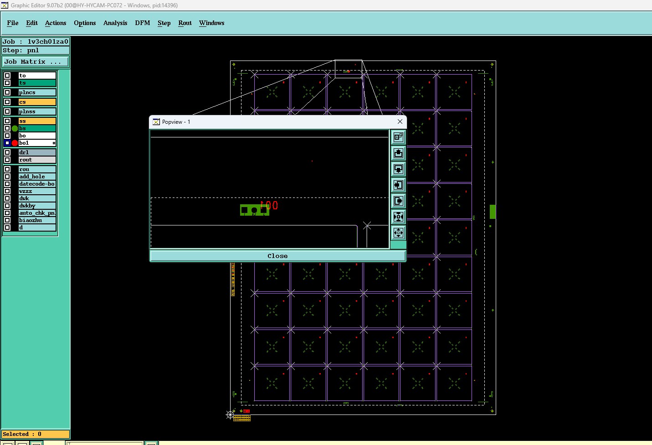
Task: Toggle the checkbox for layer datecode-bo
Action: pyautogui.click(x=7, y=184)
